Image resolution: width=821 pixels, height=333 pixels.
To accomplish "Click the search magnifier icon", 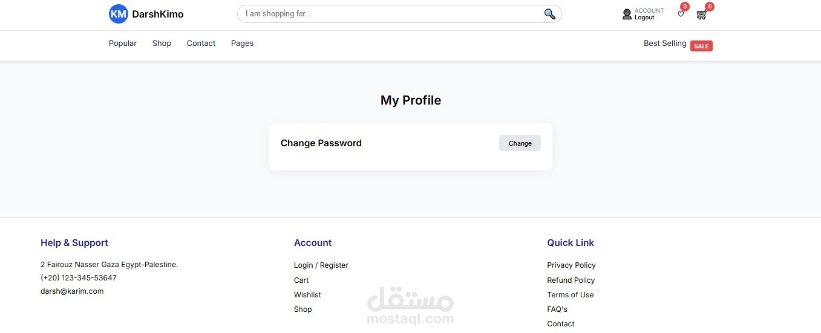I will [549, 14].
